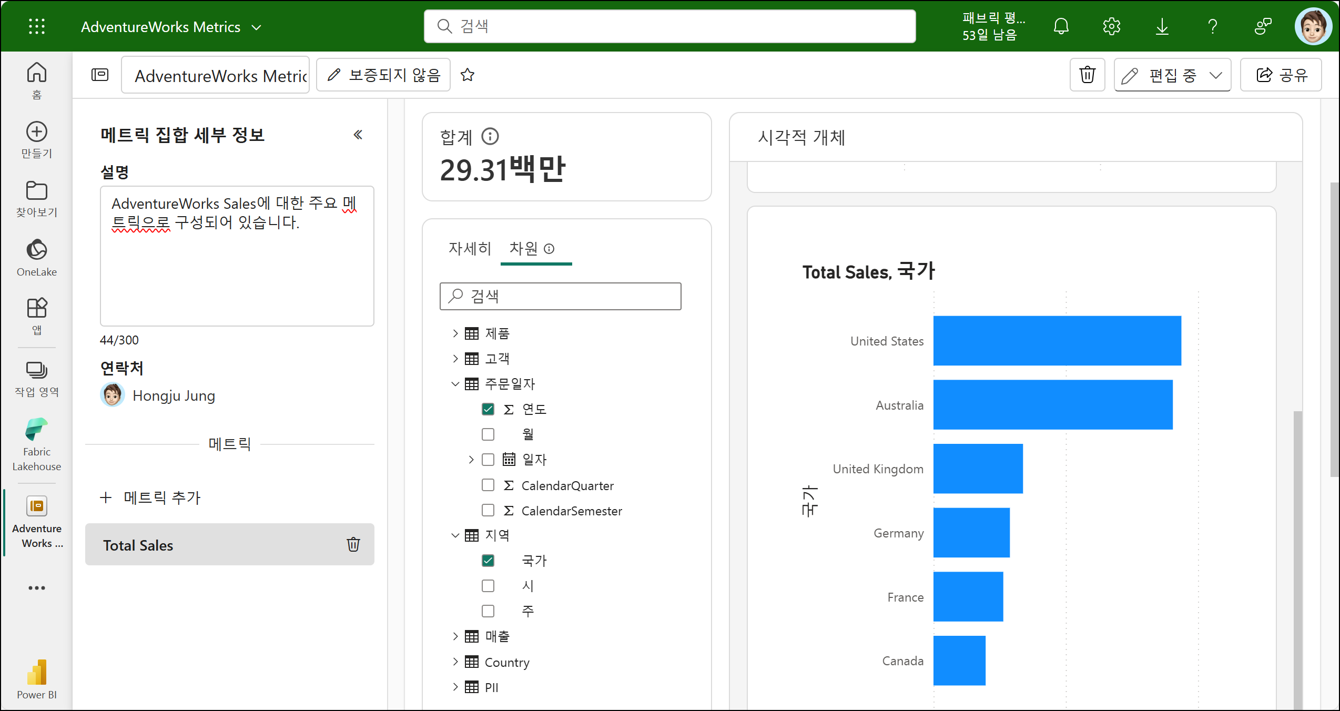Image resolution: width=1340 pixels, height=711 pixels.
Task: Open OneLake in the sidebar
Action: (37, 258)
